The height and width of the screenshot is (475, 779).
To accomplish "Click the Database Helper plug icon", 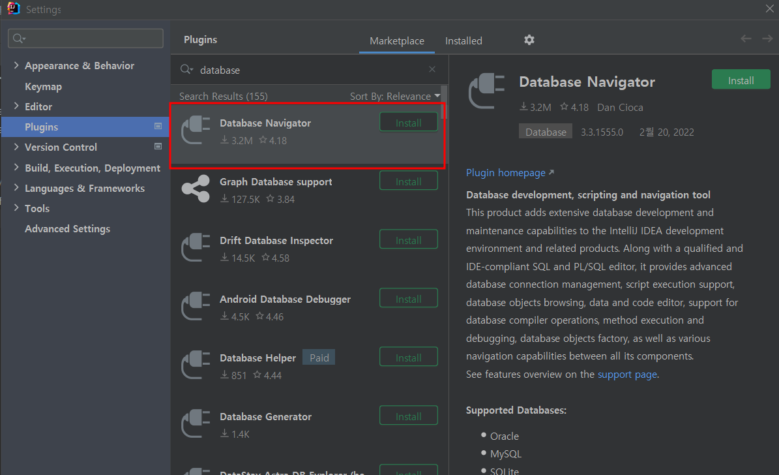I will click(x=196, y=365).
